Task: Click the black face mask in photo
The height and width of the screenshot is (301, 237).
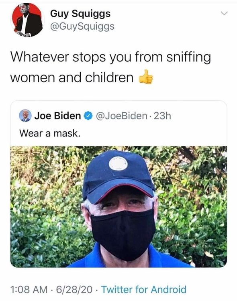Action: [123, 235]
